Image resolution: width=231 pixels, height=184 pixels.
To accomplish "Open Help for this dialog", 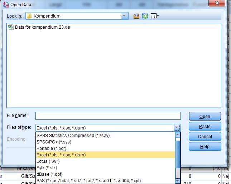I will point(205,147).
